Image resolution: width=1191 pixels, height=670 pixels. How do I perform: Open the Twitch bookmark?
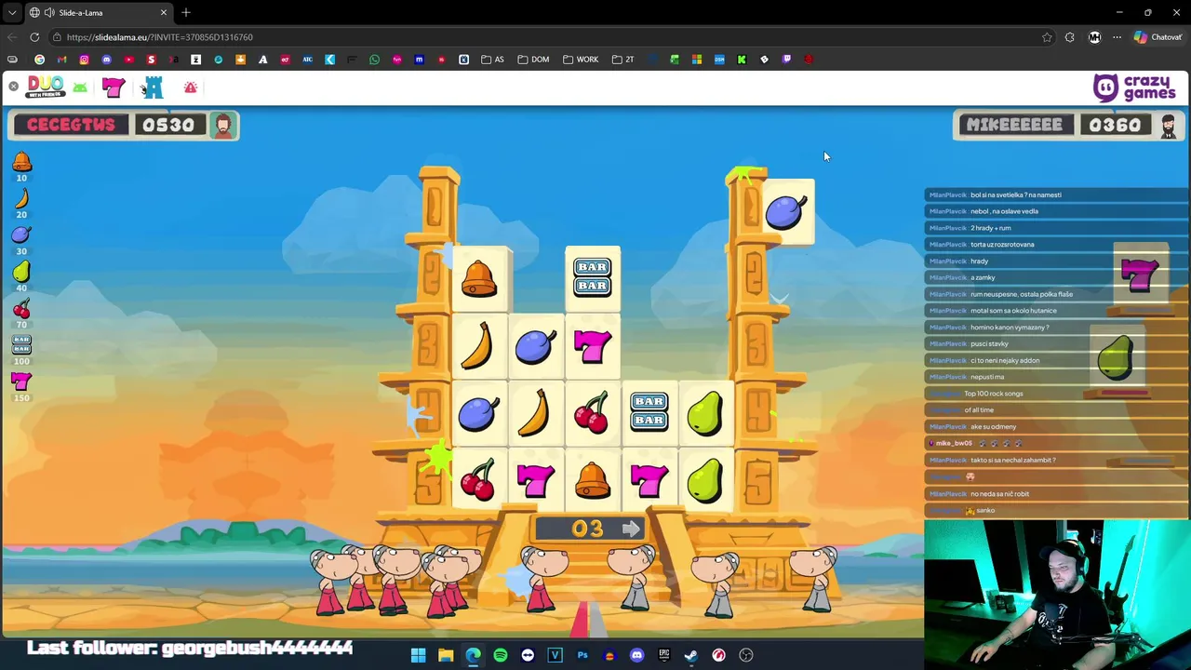(786, 60)
